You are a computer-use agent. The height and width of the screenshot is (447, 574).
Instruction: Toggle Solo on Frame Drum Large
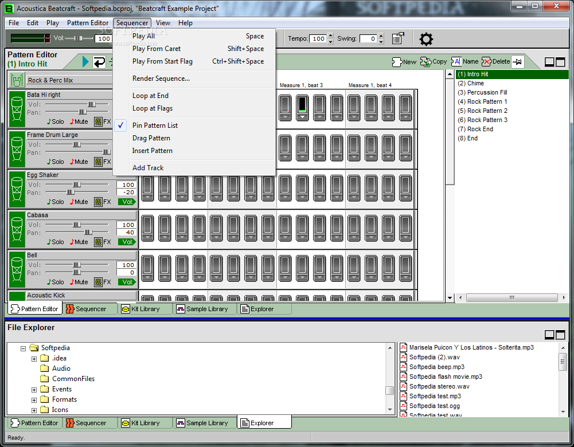[55, 162]
